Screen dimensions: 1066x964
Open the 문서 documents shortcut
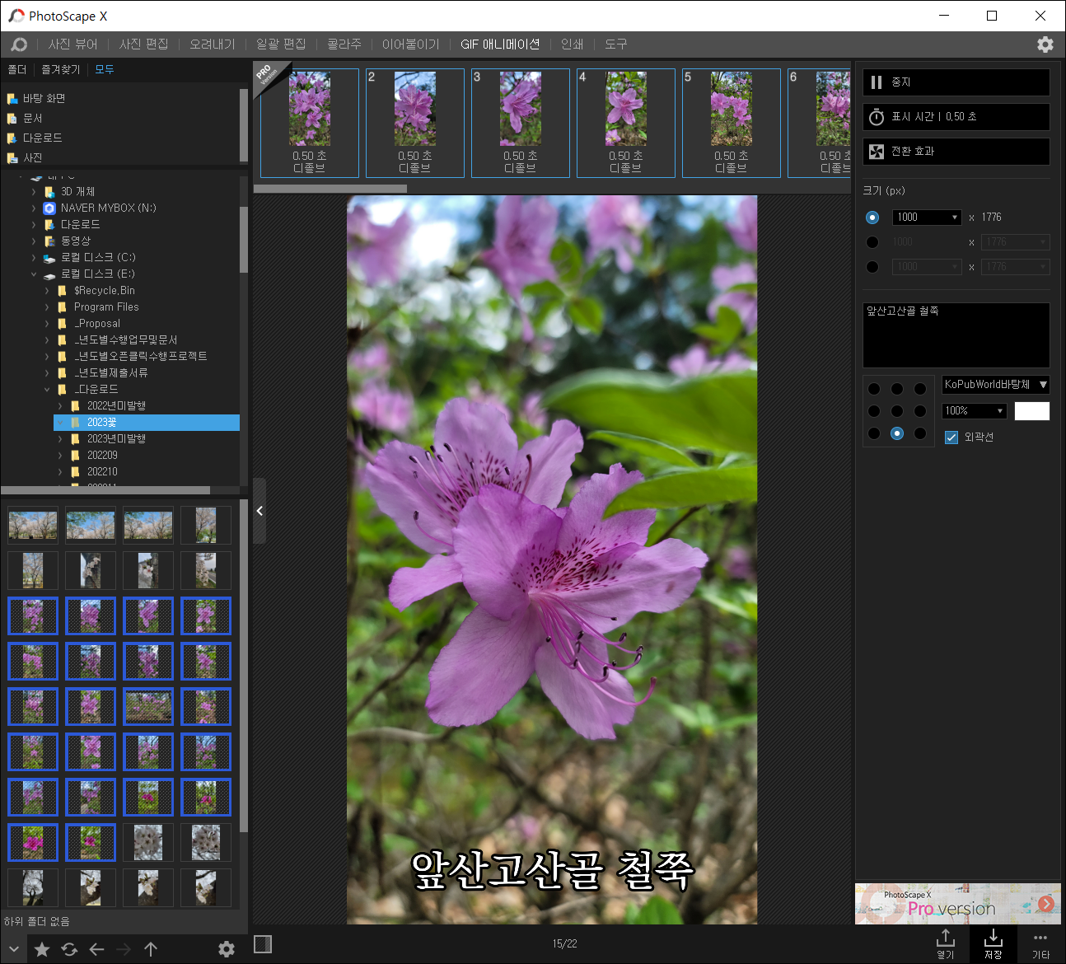pos(25,118)
